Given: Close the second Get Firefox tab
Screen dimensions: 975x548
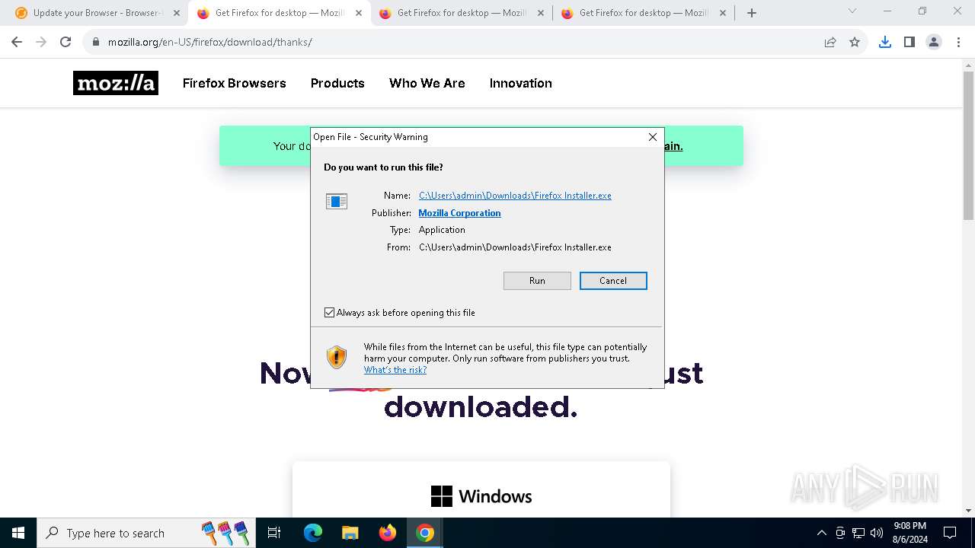Looking at the screenshot, I should (x=541, y=13).
